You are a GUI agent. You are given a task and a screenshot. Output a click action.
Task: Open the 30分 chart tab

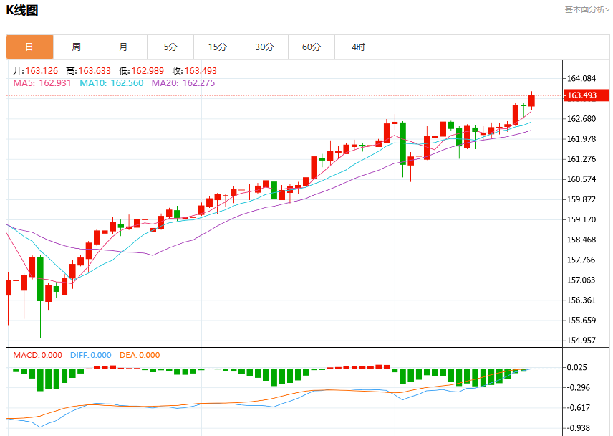[x=265, y=47]
